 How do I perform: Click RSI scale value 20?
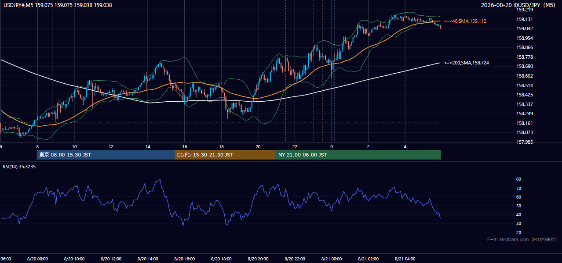point(519,232)
